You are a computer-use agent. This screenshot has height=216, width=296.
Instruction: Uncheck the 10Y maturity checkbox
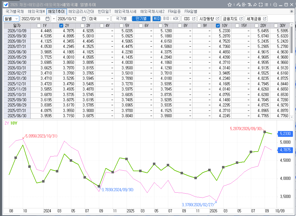218,26
